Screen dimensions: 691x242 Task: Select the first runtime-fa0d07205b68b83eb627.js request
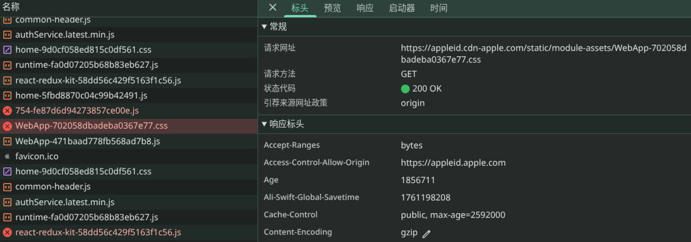click(x=86, y=65)
